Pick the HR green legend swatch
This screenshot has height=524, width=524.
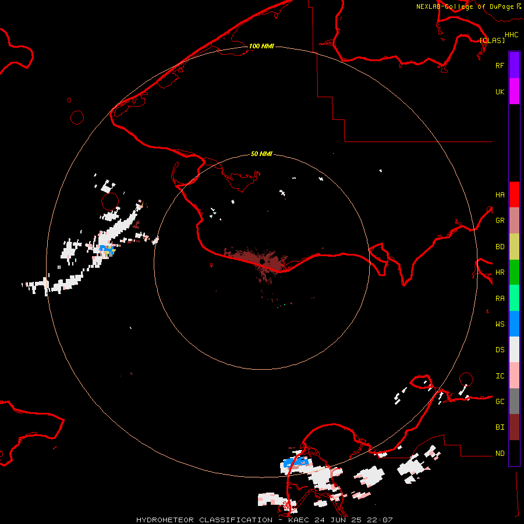point(514,272)
